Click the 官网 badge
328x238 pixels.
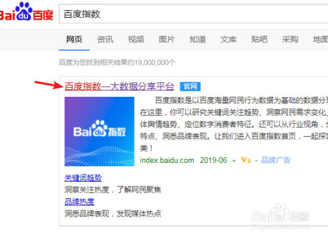coord(190,86)
